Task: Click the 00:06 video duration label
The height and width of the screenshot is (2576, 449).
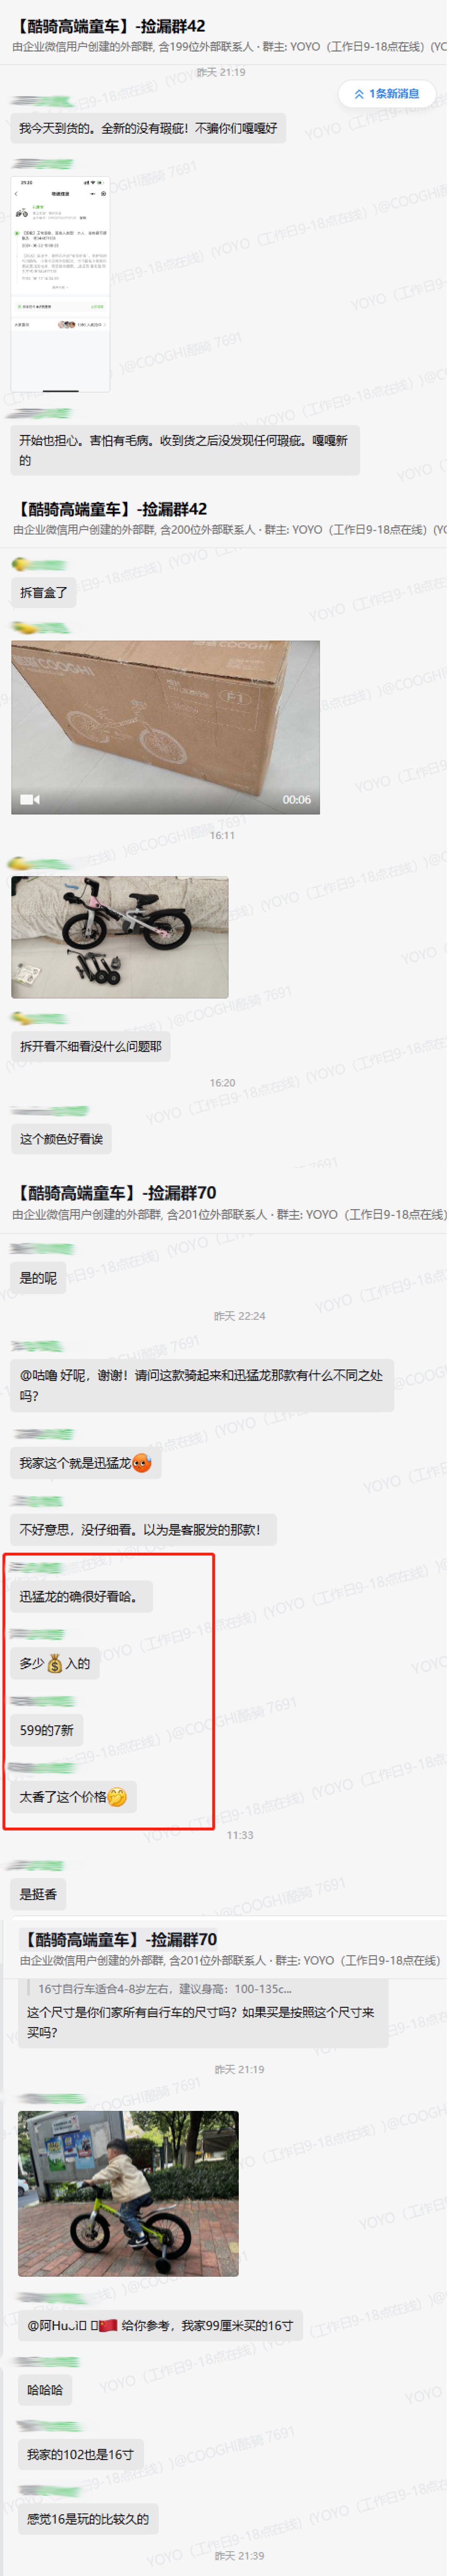Action: tap(296, 800)
